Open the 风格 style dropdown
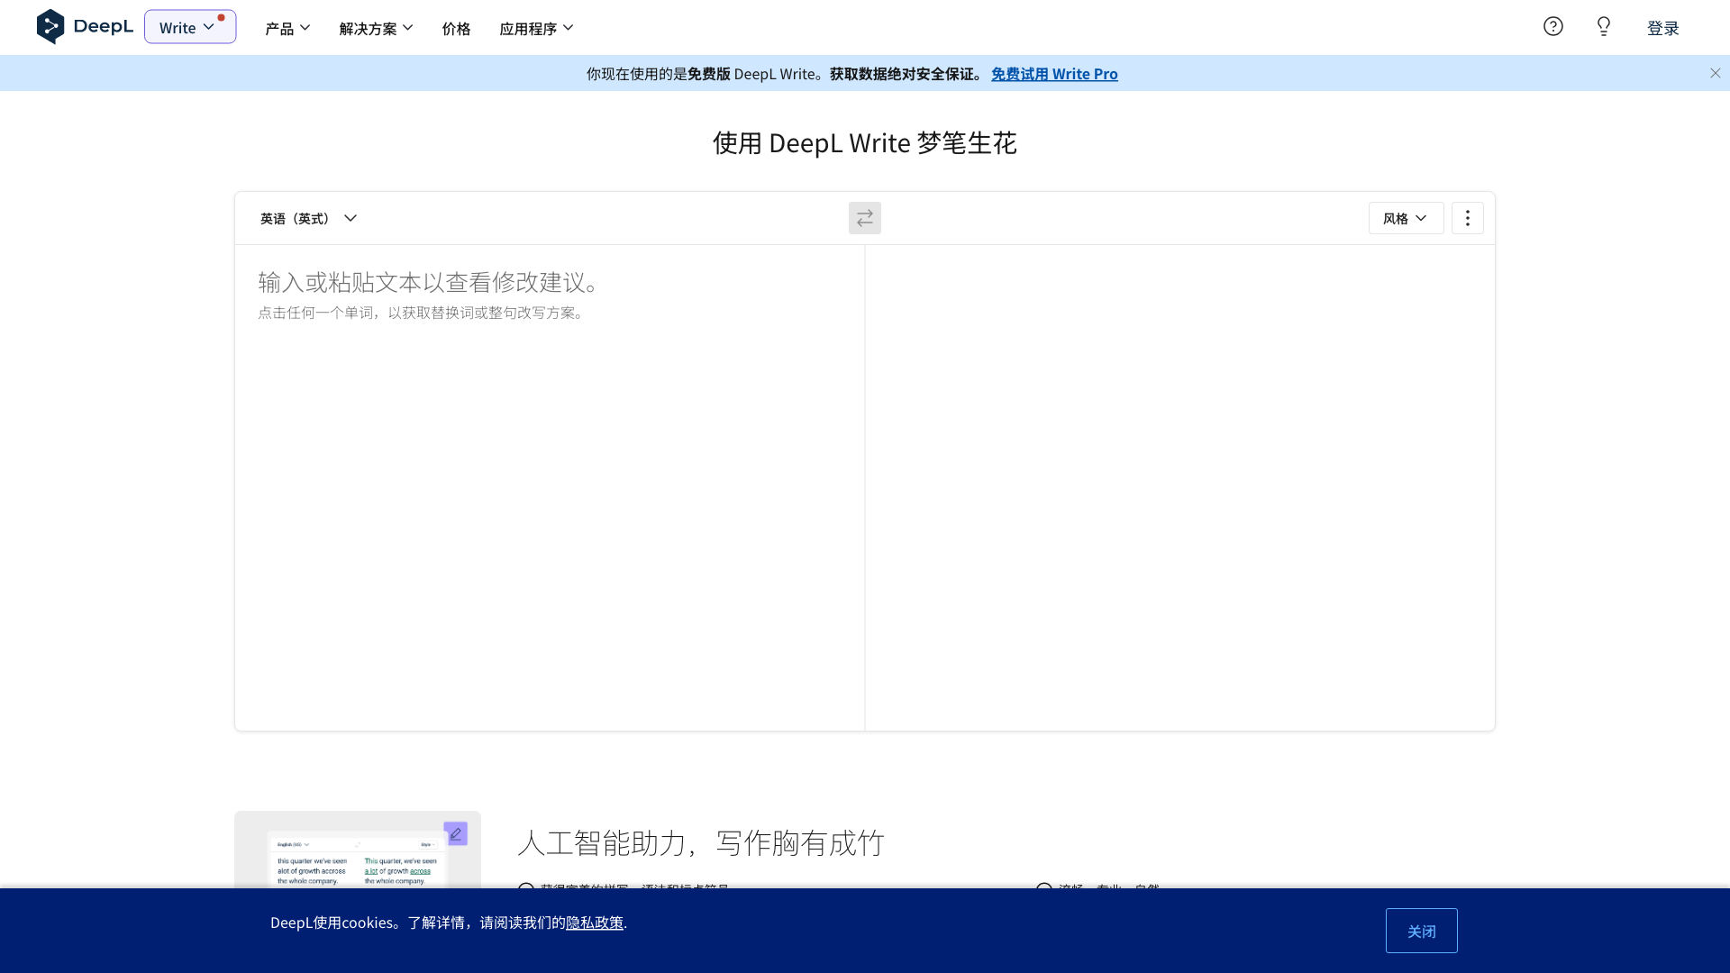This screenshot has width=1730, height=973. [x=1406, y=218]
